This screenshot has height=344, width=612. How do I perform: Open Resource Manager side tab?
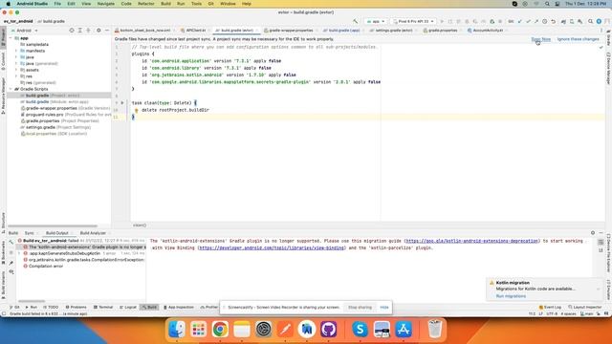click(3, 96)
